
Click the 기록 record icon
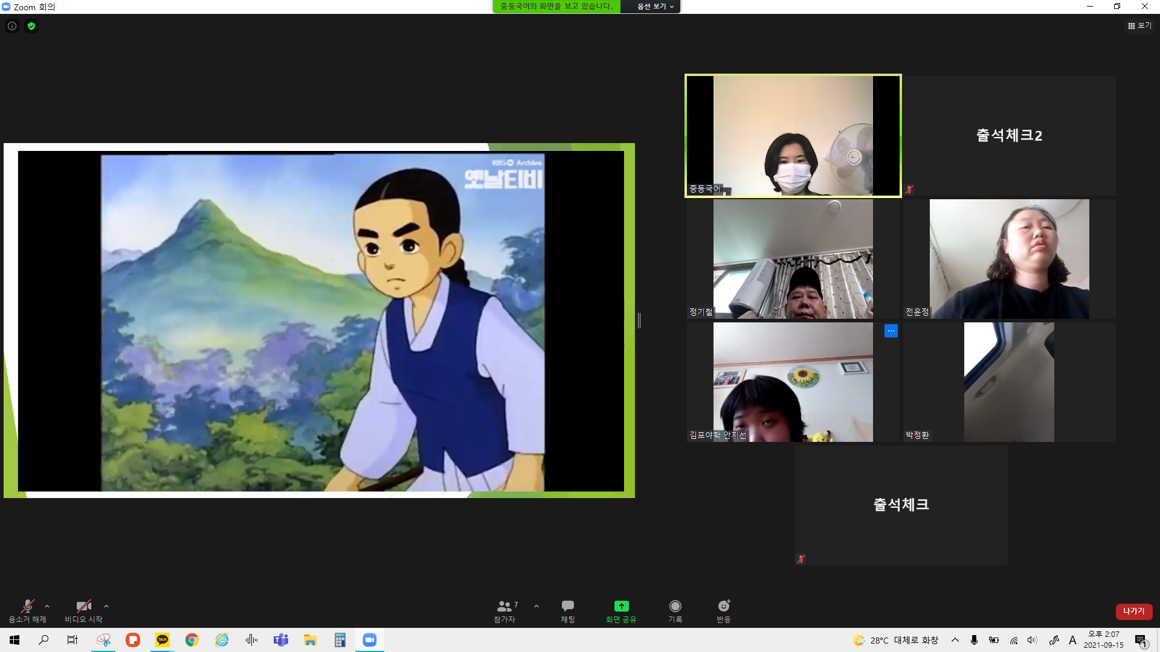pyautogui.click(x=675, y=606)
